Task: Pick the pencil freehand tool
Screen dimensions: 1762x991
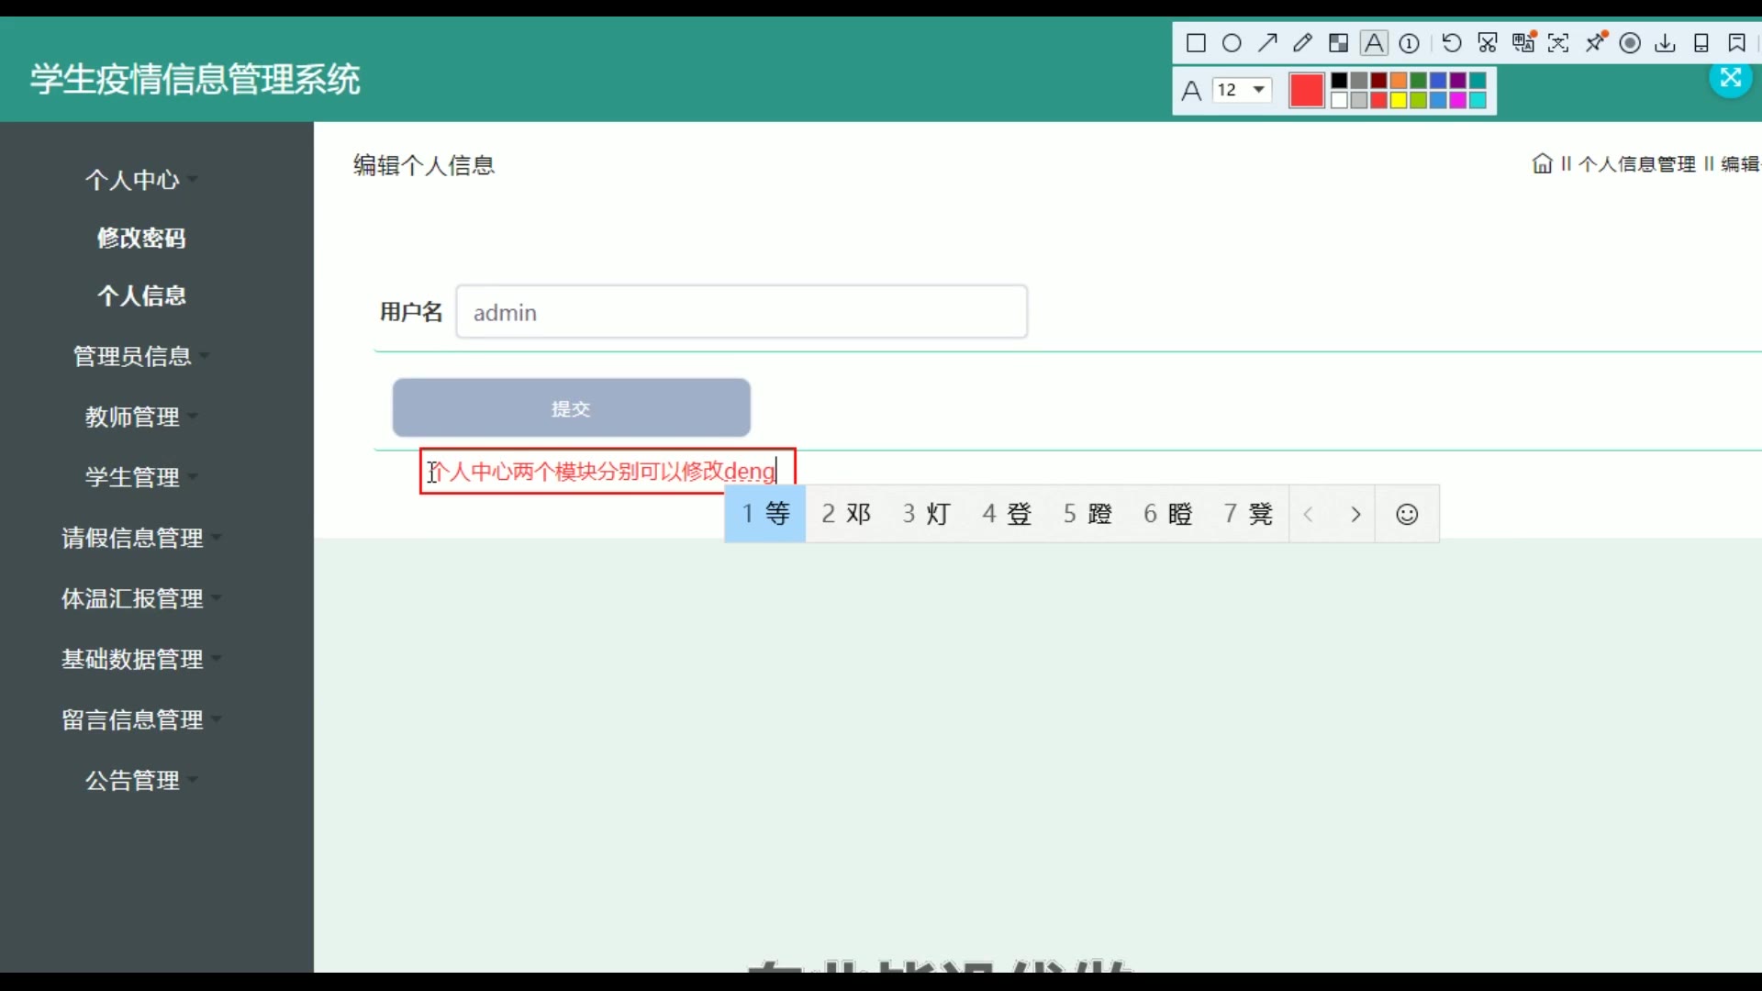Action: pyautogui.click(x=1302, y=43)
